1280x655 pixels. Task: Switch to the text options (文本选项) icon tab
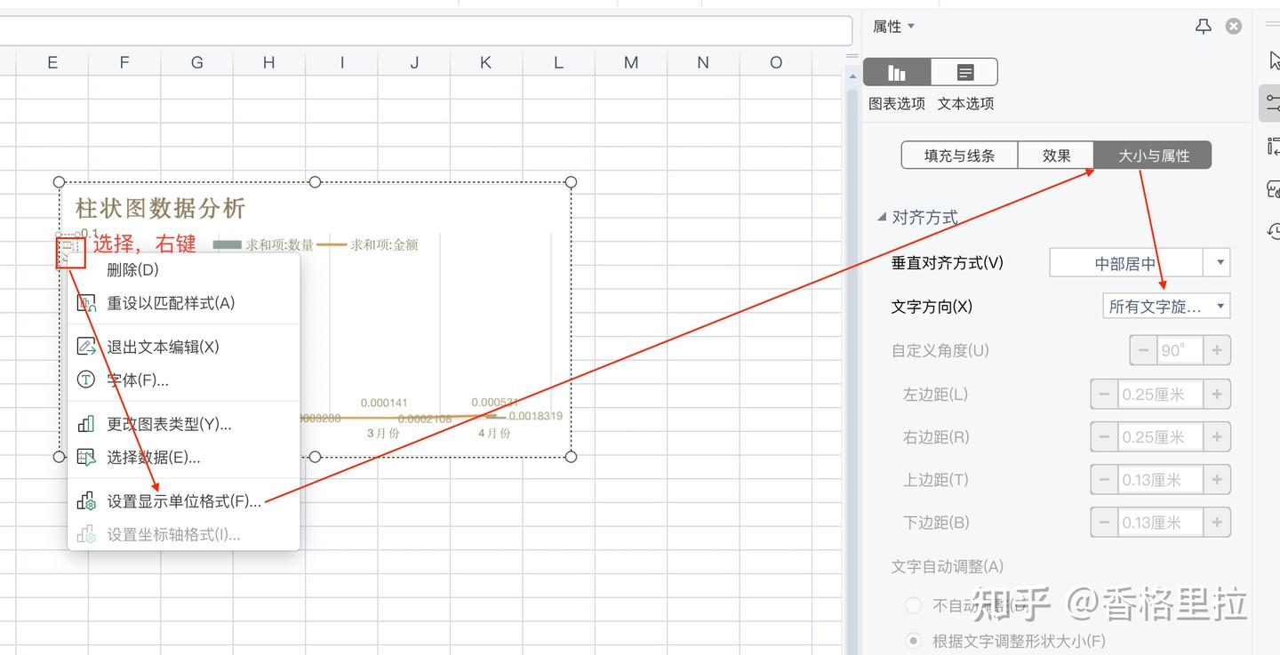(x=964, y=73)
